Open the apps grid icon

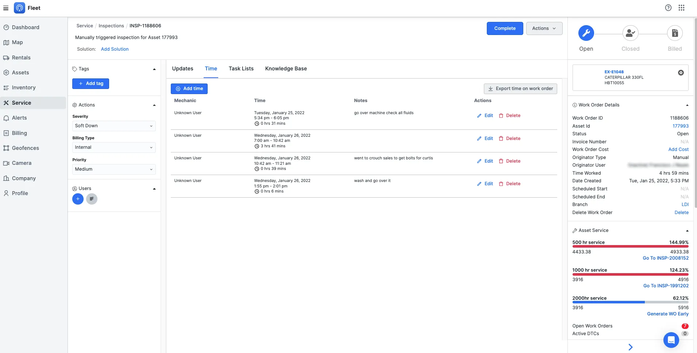(x=681, y=8)
